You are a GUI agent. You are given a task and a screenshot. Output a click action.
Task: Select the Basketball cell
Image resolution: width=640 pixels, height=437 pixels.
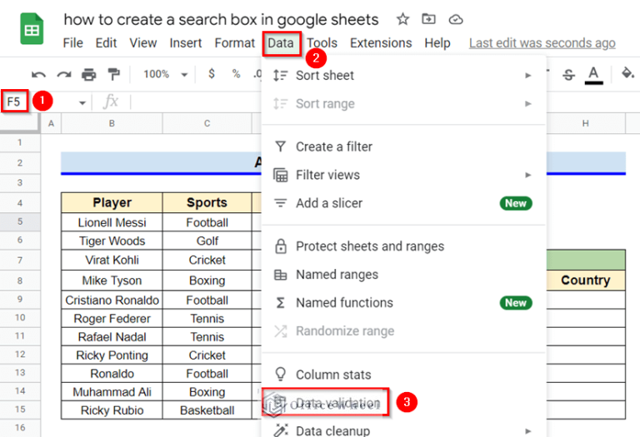[x=207, y=410]
